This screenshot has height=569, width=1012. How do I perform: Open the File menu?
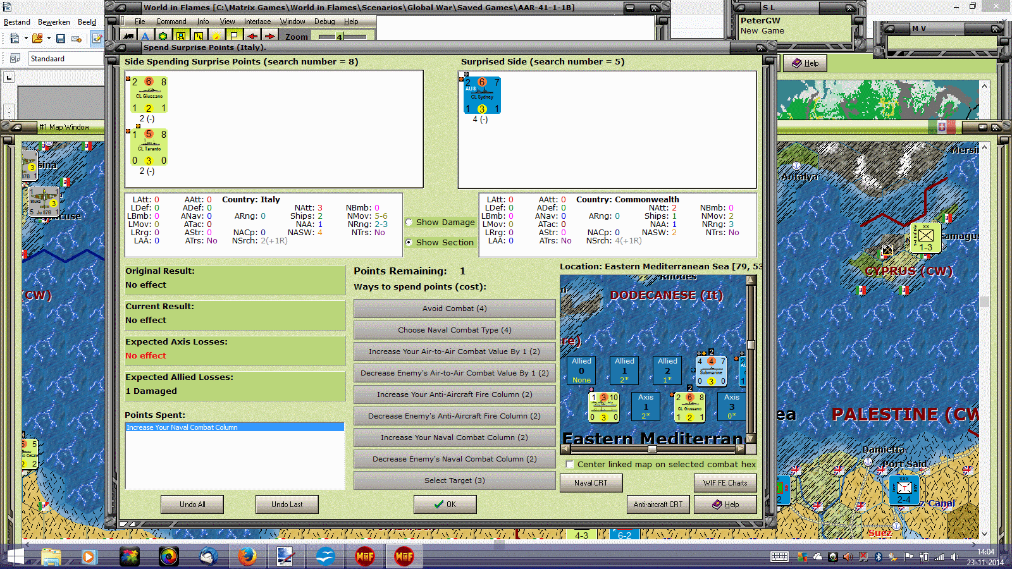point(140,21)
